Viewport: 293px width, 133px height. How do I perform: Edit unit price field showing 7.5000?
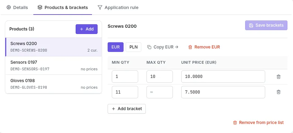click(223, 92)
